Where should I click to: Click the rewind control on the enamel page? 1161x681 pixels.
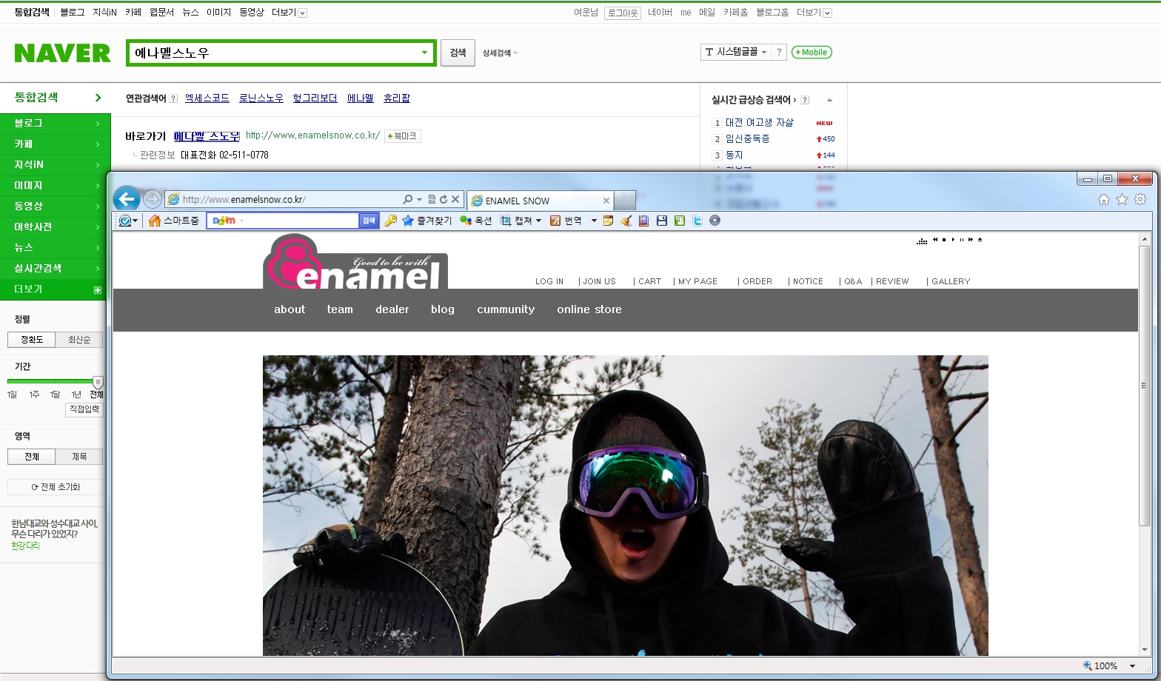pyautogui.click(x=935, y=240)
